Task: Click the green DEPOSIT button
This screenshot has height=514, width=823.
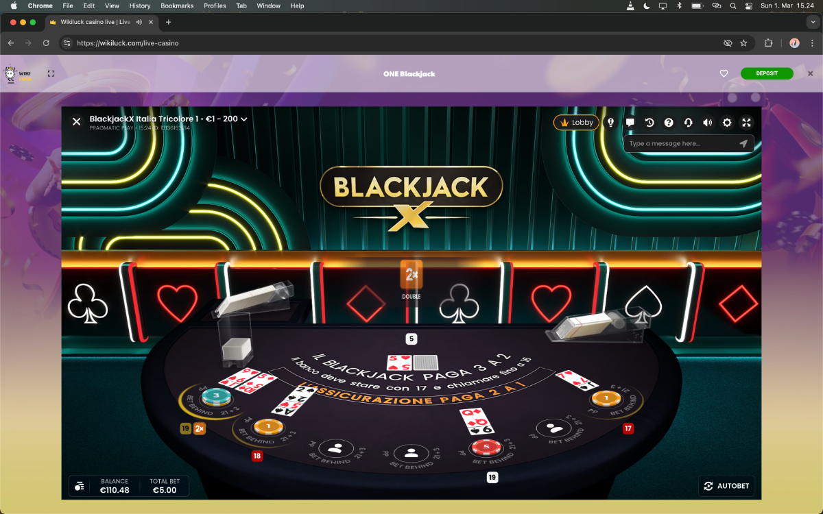Action: pyautogui.click(x=767, y=73)
